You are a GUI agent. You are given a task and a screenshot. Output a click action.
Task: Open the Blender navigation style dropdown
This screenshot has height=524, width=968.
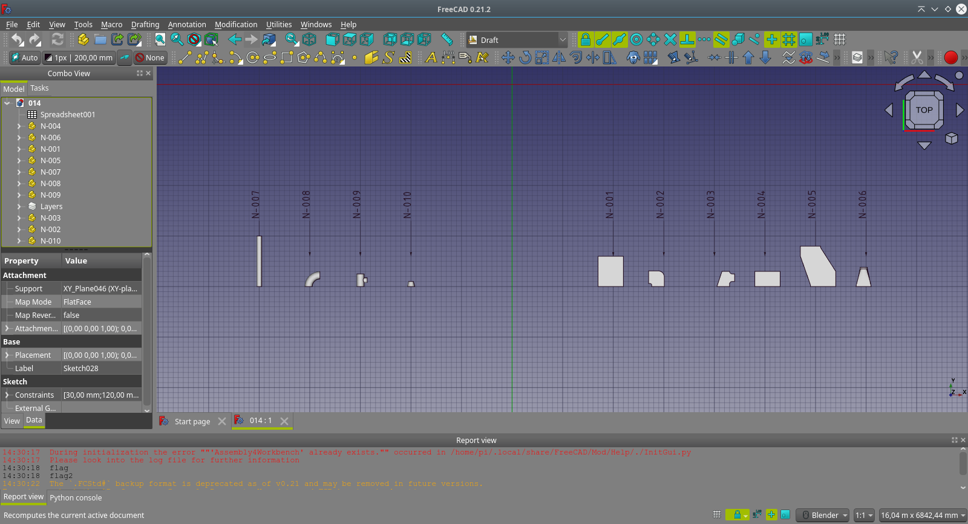[x=823, y=515]
